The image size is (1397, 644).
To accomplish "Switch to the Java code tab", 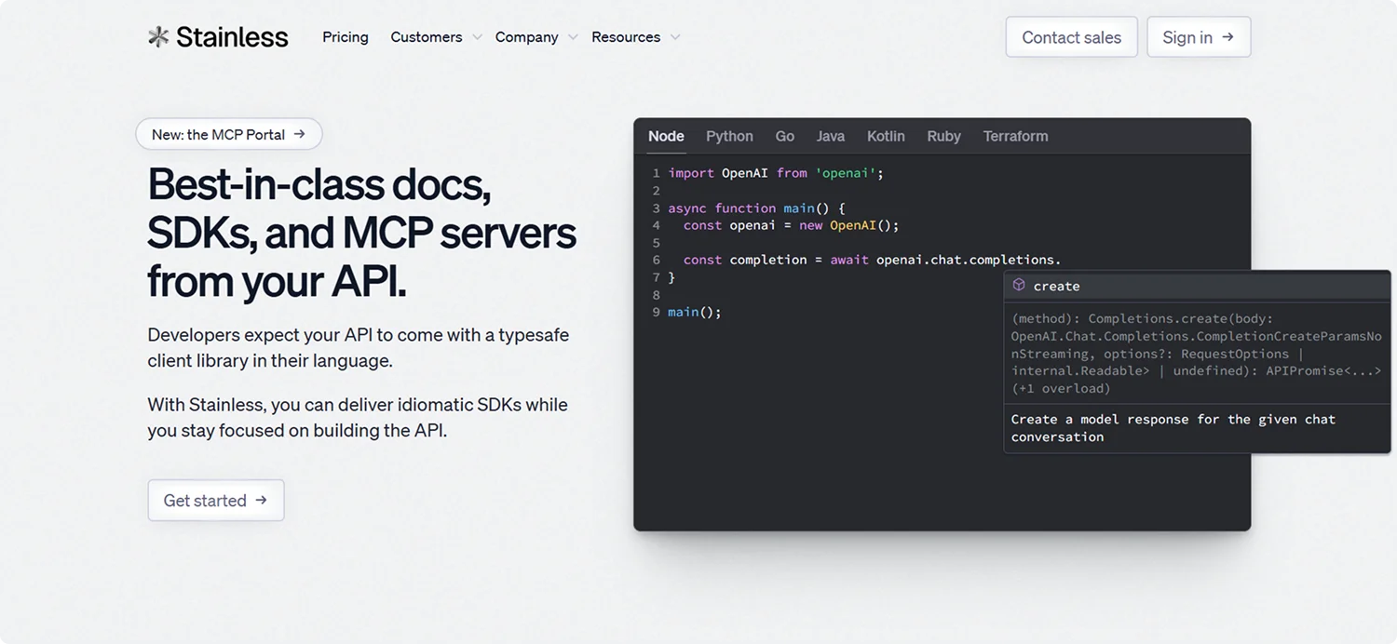I will pos(831,136).
